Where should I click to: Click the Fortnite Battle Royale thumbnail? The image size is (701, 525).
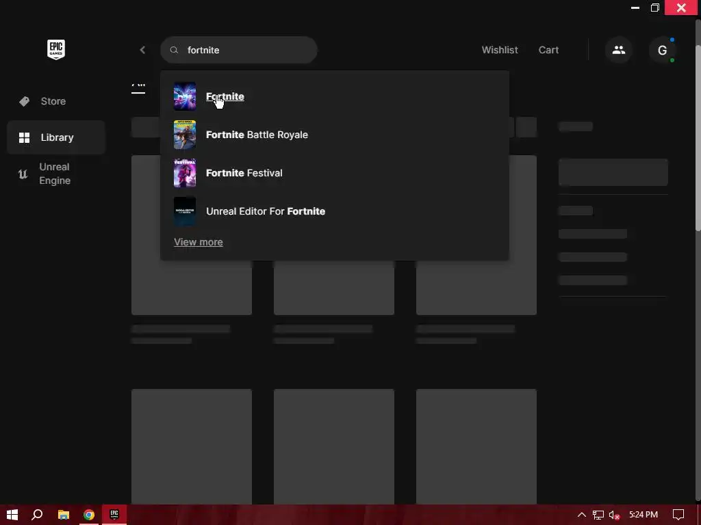[x=185, y=135]
